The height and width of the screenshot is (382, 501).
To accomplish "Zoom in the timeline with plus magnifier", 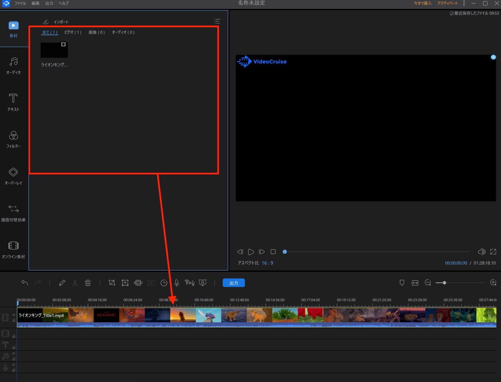I will click(493, 283).
